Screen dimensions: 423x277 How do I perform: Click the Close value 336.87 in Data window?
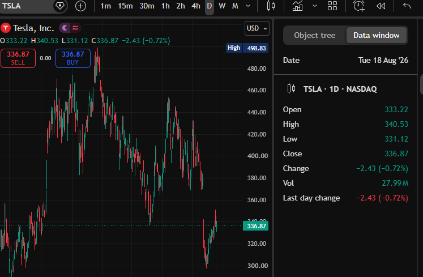click(396, 154)
